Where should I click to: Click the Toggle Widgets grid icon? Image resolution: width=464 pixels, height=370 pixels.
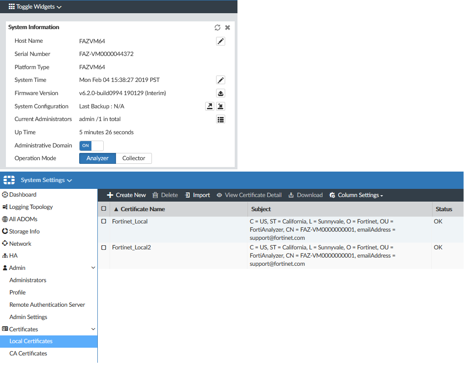[11, 6]
